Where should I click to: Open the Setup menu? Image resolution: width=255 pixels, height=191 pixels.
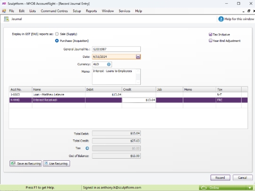(x=77, y=11)
